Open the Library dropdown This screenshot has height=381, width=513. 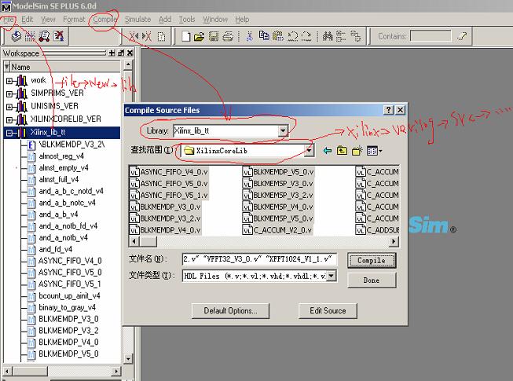[x=283, y=131]
